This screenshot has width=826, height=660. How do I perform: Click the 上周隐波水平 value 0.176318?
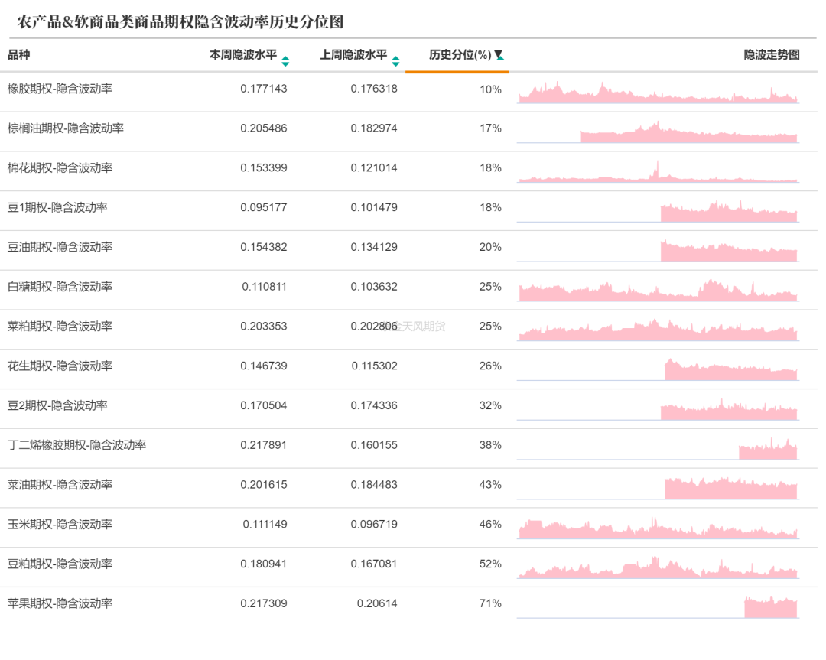tap(374, 89)
